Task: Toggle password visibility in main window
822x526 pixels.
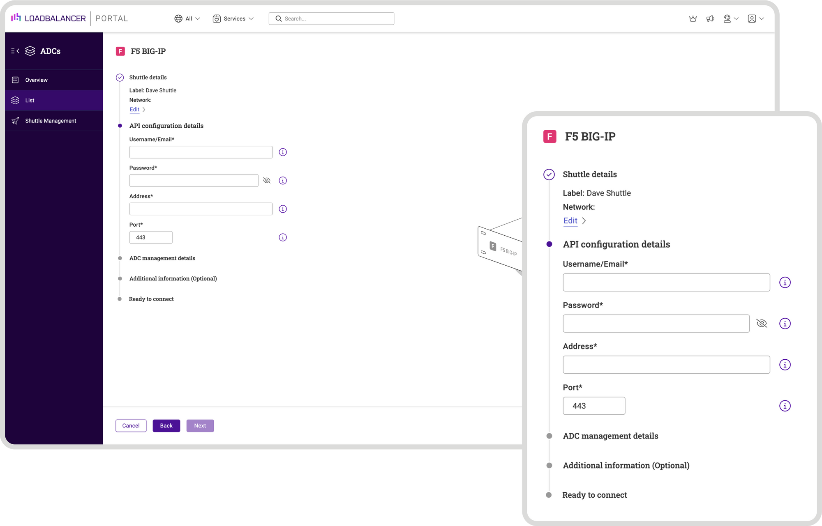Action: tap(267, 180)
